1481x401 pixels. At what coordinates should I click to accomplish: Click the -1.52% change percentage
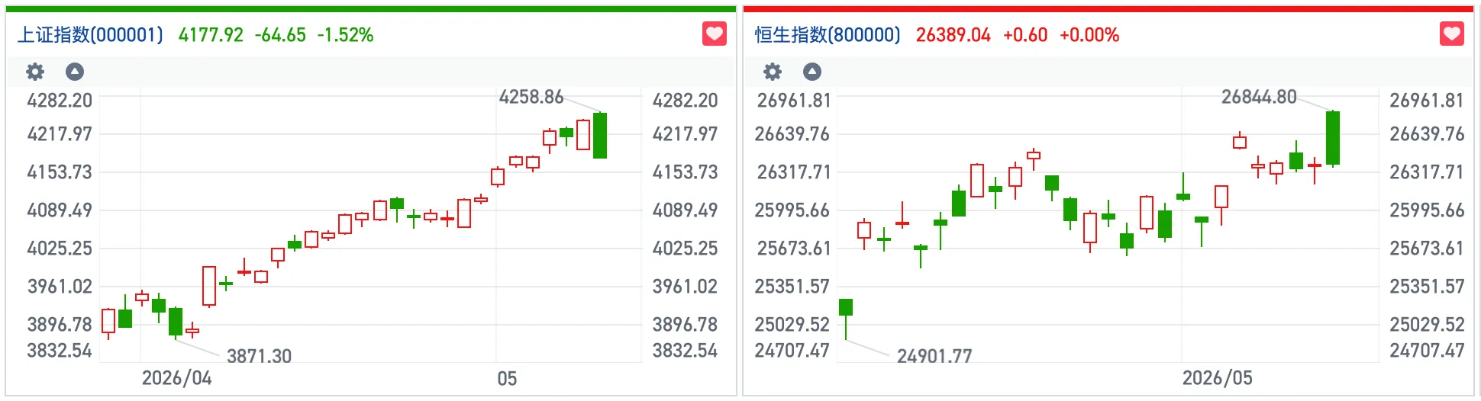pos(345,35)
